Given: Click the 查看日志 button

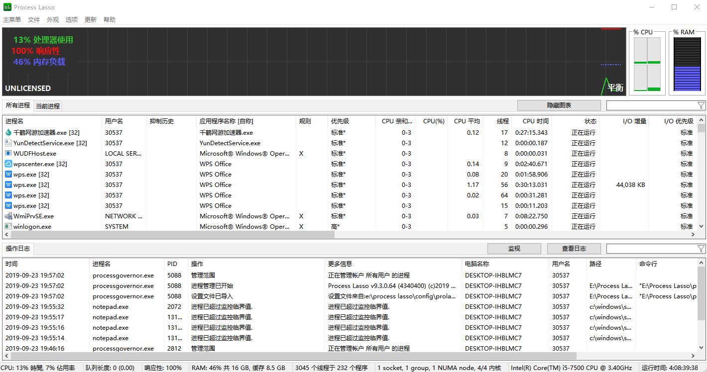Looking at the screenshot, I should coord(574,248).
